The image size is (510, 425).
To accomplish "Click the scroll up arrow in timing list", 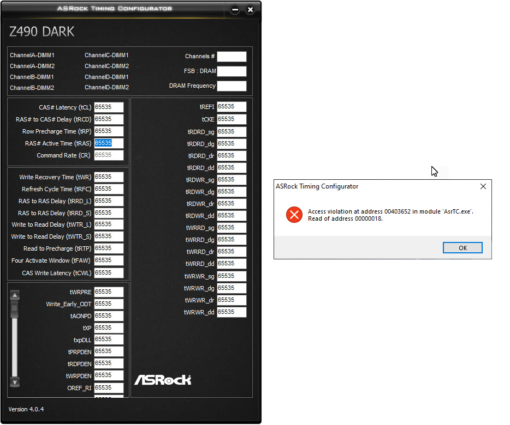I will coord(15,295).
